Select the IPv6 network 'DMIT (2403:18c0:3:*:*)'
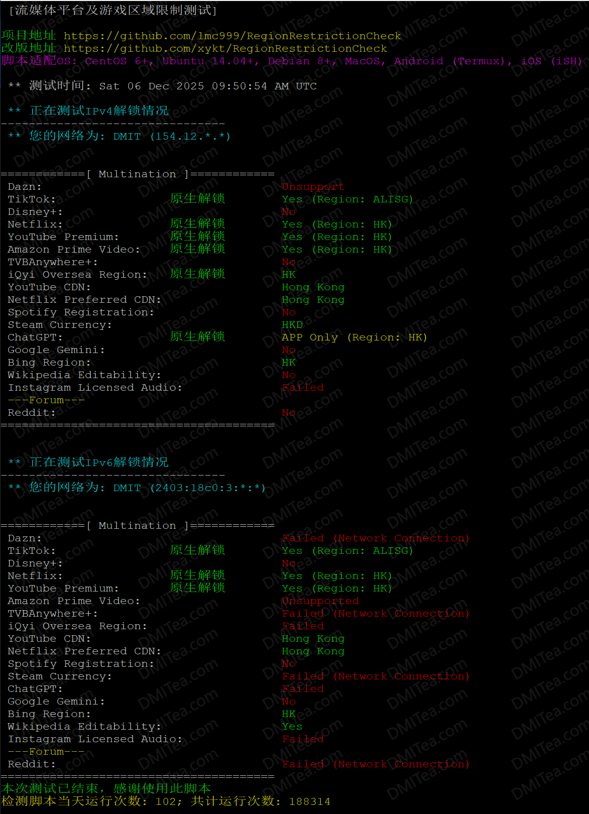 189,488
